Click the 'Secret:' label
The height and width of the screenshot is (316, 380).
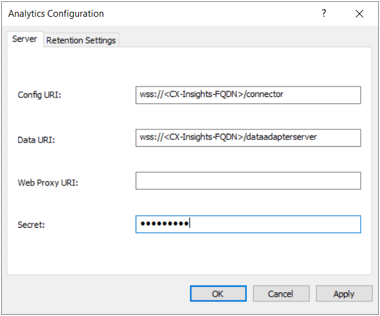[31, 225]
